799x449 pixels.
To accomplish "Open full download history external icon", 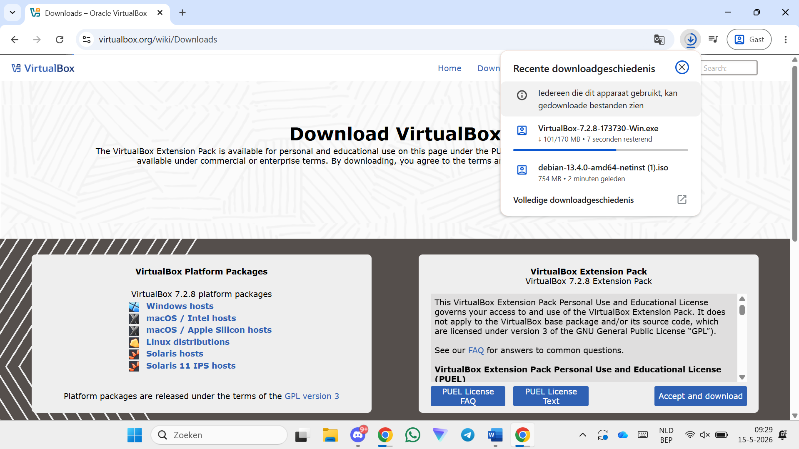I will (x=682, y=200).
